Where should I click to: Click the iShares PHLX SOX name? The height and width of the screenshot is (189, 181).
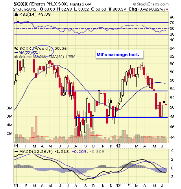point(49,4)
